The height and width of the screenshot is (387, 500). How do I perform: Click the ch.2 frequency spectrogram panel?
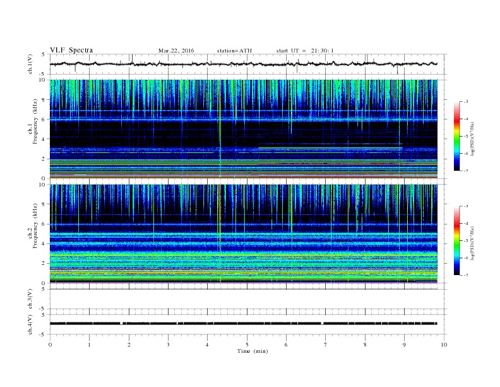tap(243, 234)
